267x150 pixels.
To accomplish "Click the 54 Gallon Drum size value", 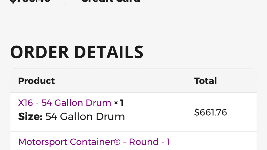I will tap(85, 116).
